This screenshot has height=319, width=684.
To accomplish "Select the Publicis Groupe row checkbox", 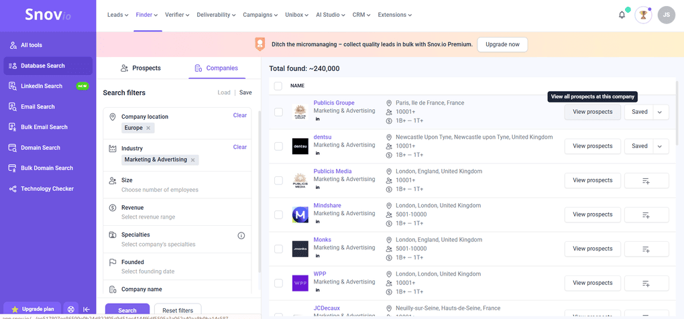I will (x=278, y=112).
